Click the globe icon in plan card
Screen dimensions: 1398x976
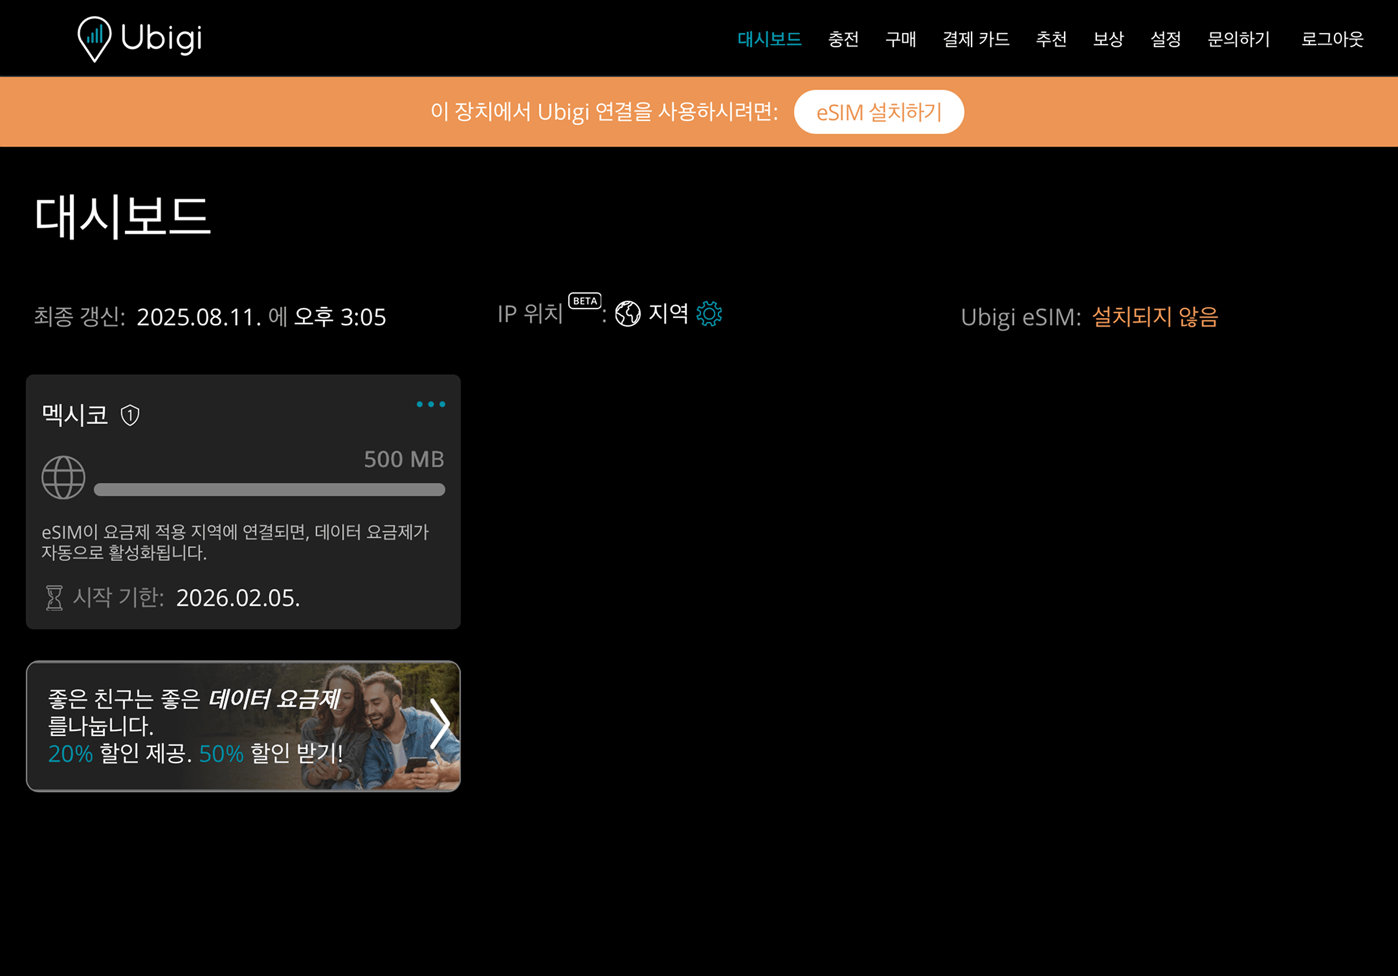point(63,477)
